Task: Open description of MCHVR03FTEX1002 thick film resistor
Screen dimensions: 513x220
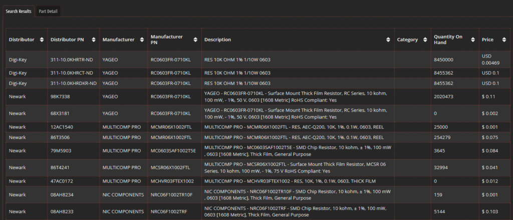Action: coord(290,181)
